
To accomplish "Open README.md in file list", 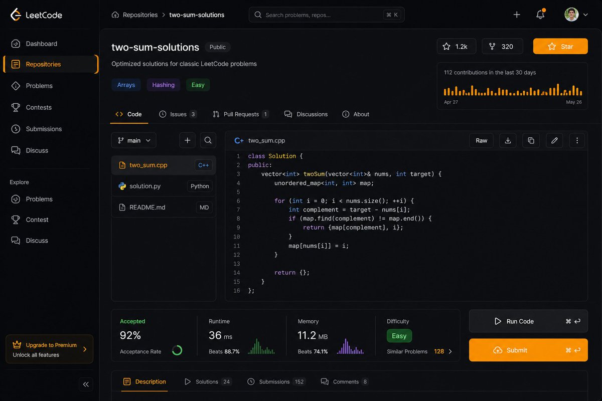I will [x=164, y=207].
